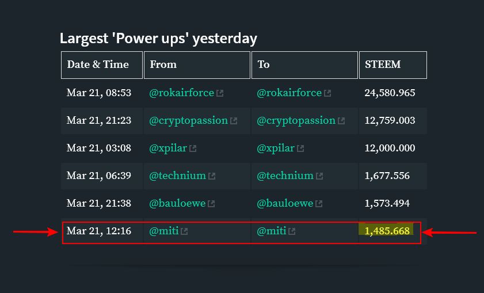Open @rokairforce profile link in From column
484x293 pixels.
(181, 93)
